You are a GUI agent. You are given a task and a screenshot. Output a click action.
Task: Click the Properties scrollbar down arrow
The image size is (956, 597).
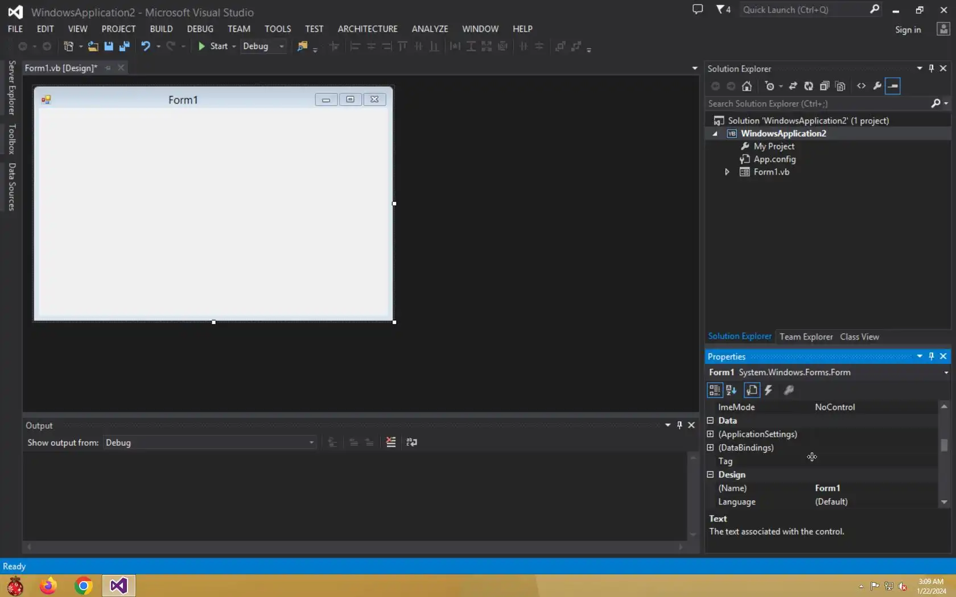[x=944, y=501]
